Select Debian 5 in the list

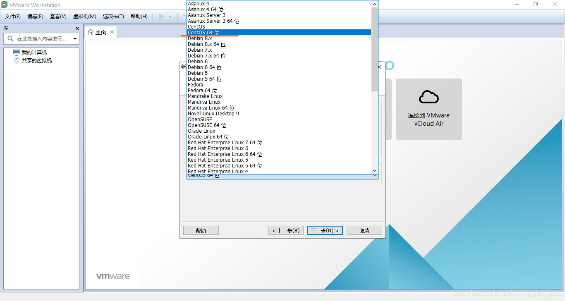(279, 73)
